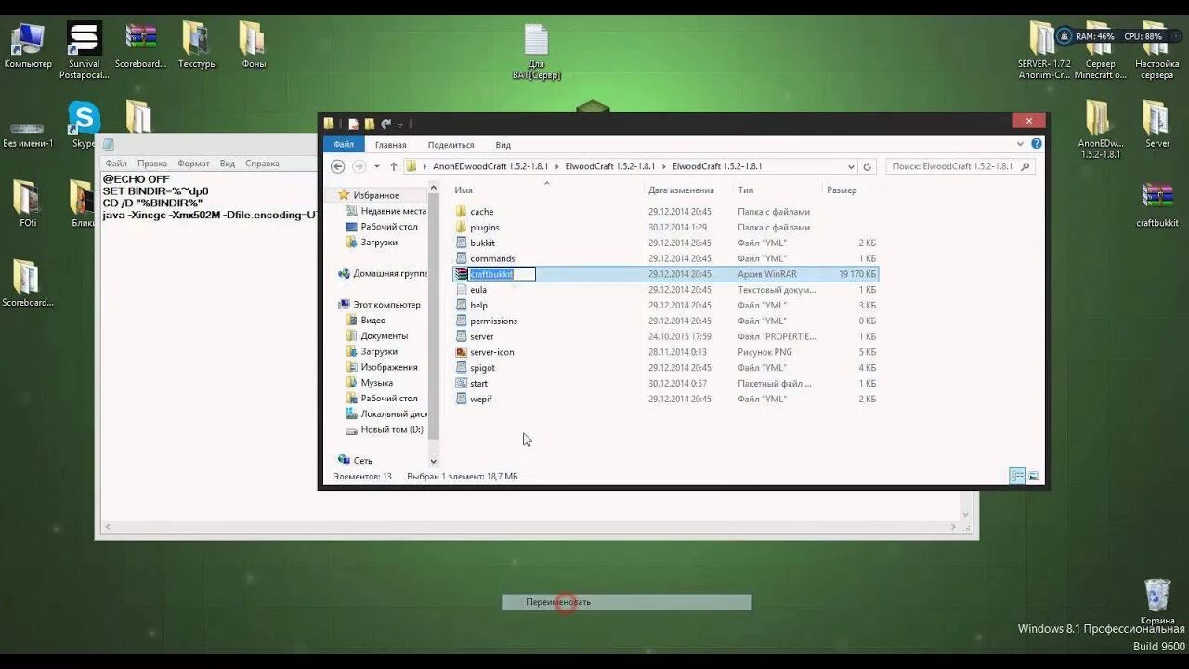This screenshot has height=669, width=1189.
Task: Select the cache folder row
Action: tap(665, 212)
